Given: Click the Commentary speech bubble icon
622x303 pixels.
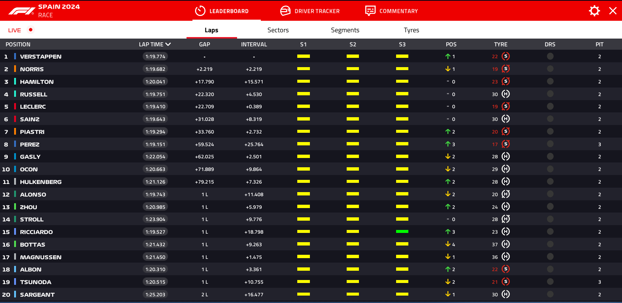Looking at the screenshot, I should click(370, 11).
